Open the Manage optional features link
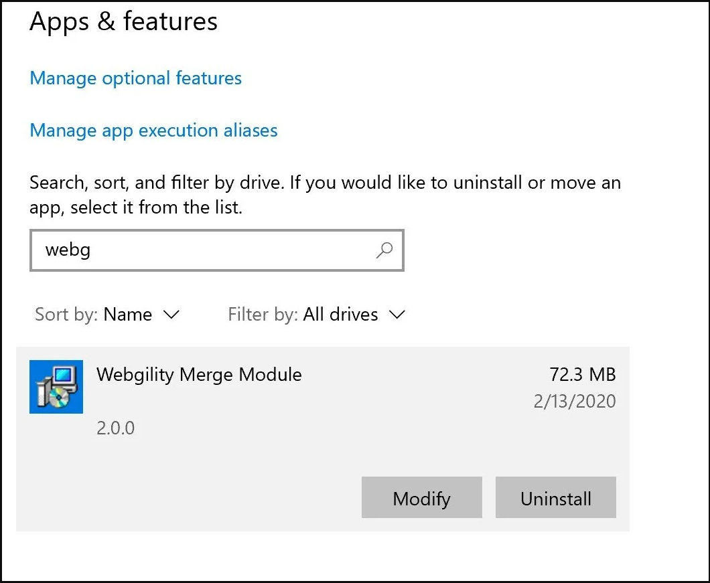Image resolution: width=710 pixels, height=583 pixels. click(135, 78)
